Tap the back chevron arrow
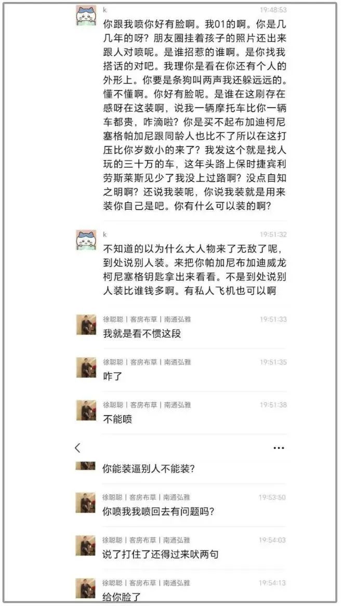This screenshot has width=343, height=606. 77,448
